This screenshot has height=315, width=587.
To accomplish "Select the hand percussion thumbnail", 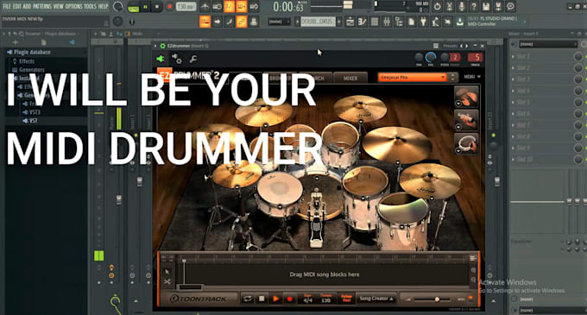I will click(x=466, y=96).
